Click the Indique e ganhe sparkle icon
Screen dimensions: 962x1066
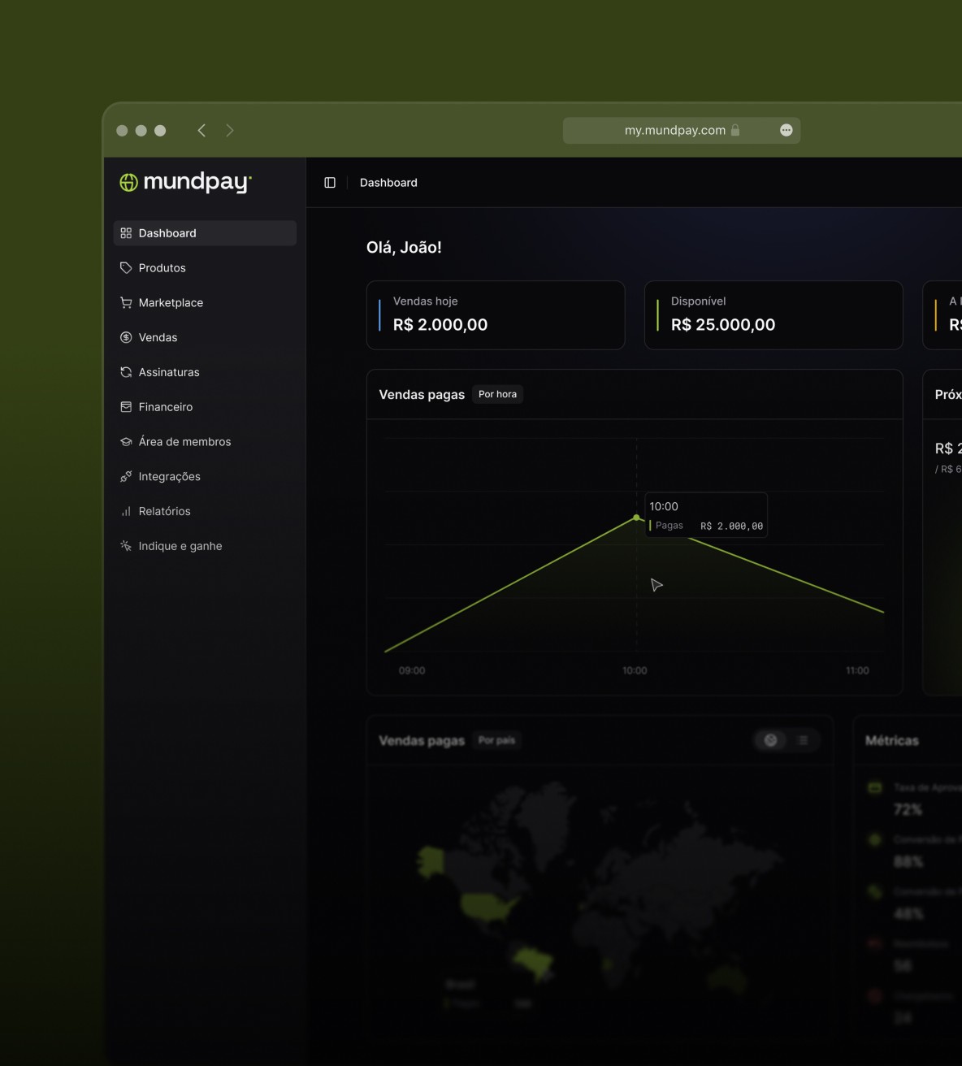tap(126, 546)
